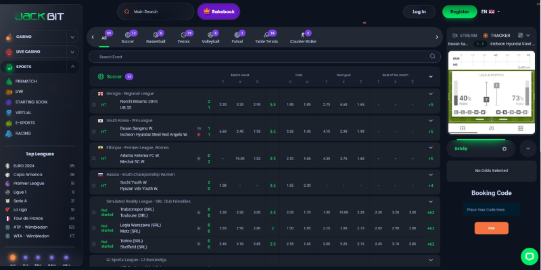541x270 pixels.
Task: Collapse the Sports menu chevron
Action: tap(72, 67)
